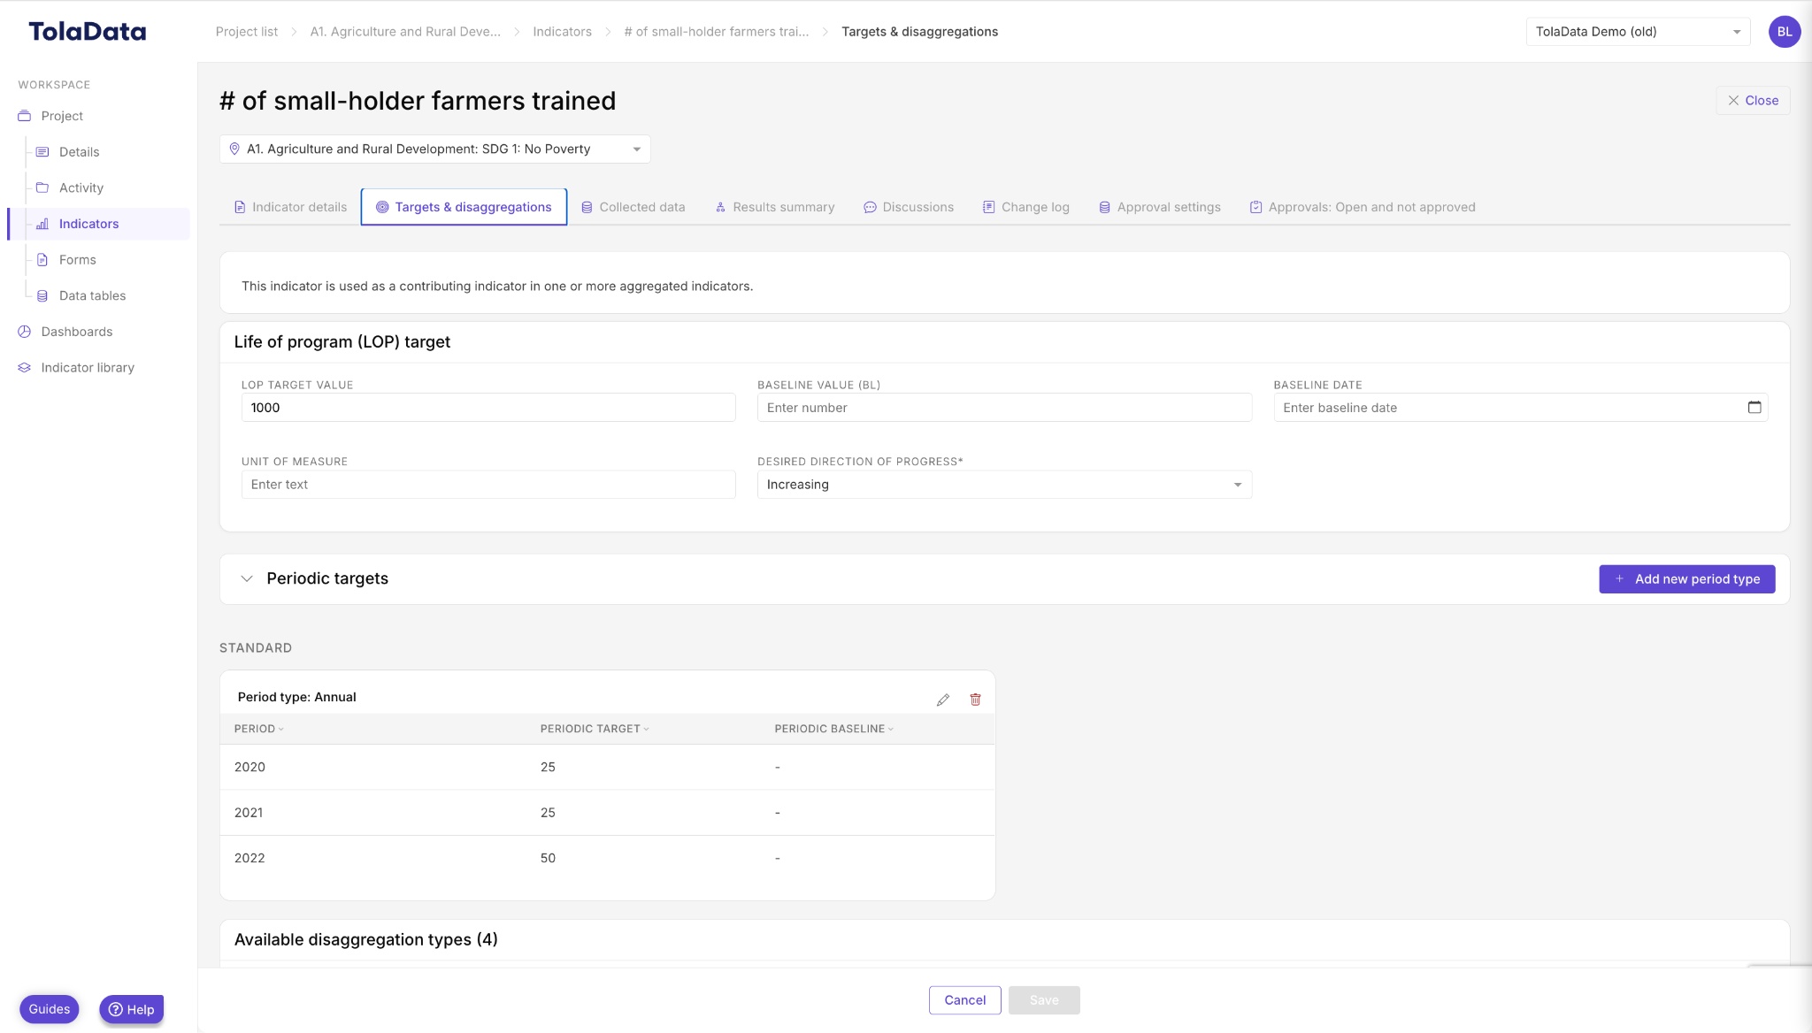Click Add new period type button
Screen dimensions: 1812x1033
coord(1686,579)
